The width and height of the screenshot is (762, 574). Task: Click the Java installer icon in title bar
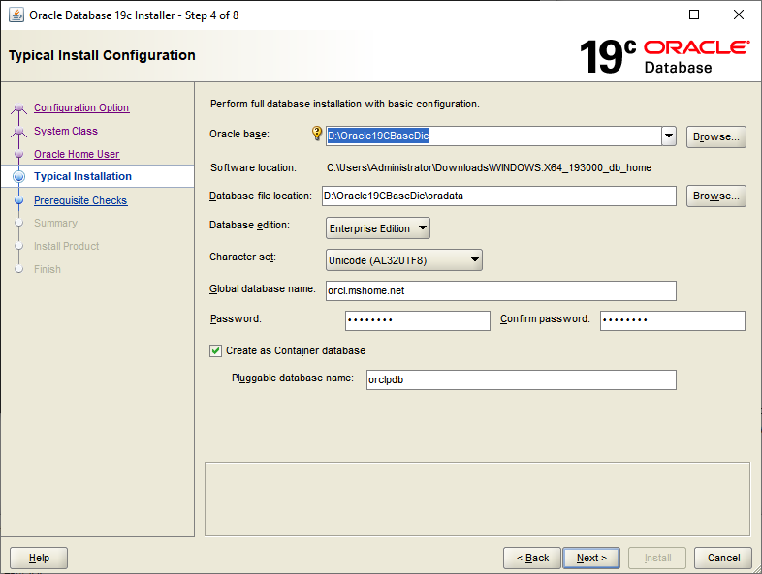16,15
